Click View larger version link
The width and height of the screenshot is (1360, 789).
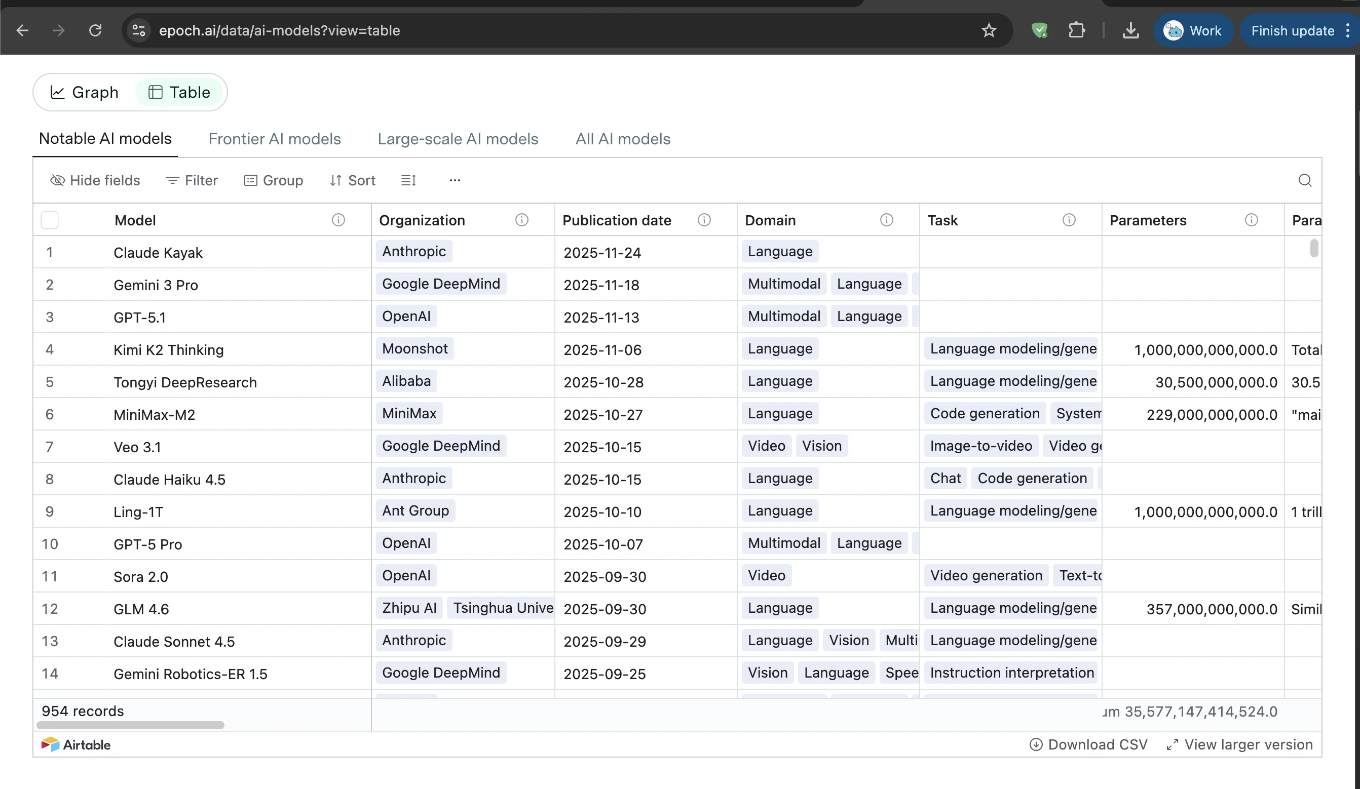point(1239,744)
